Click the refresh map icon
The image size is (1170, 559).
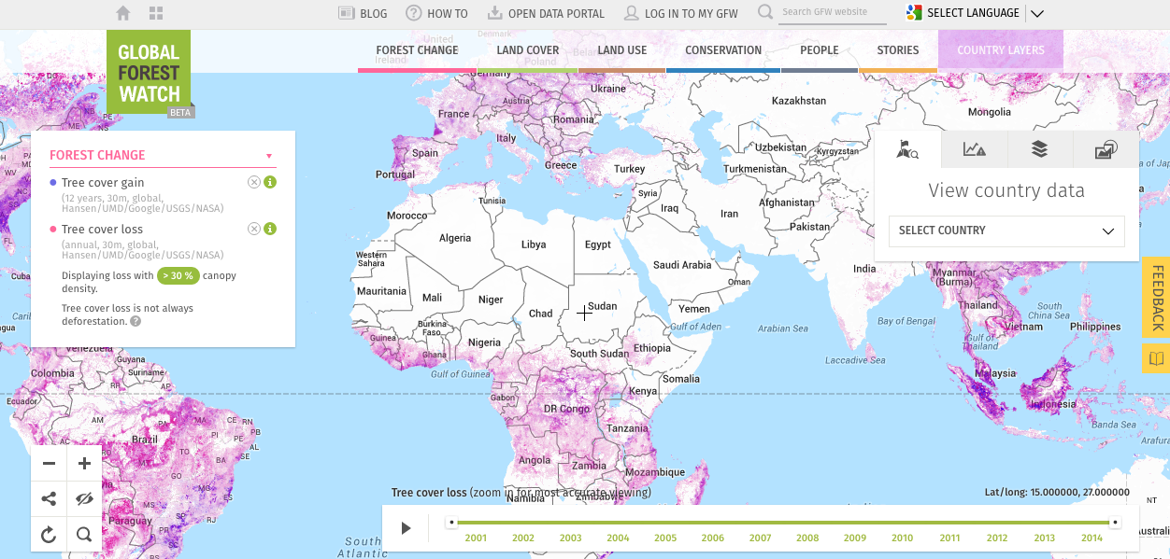[49, 535]
